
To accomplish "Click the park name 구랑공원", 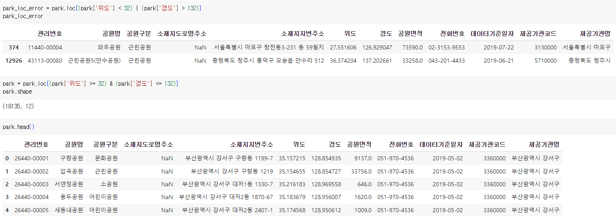I will [72, 158].
